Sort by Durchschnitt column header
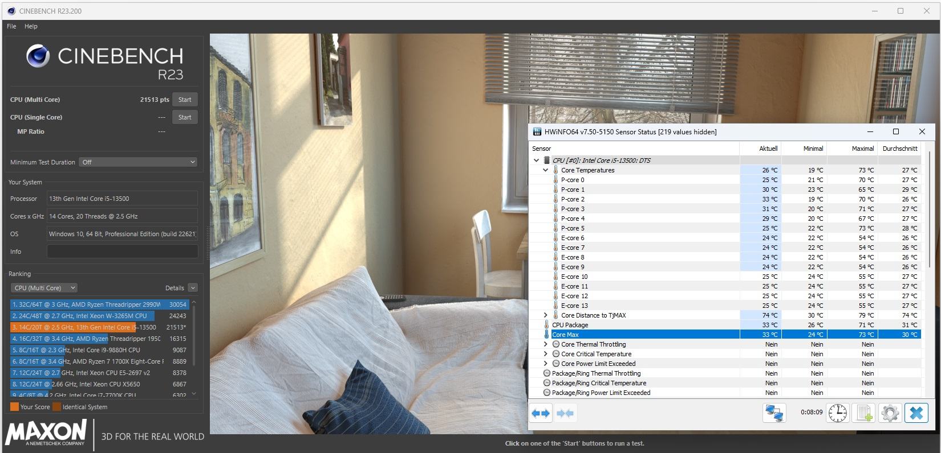Screen dimensions: 941x453 click(899, 149)
